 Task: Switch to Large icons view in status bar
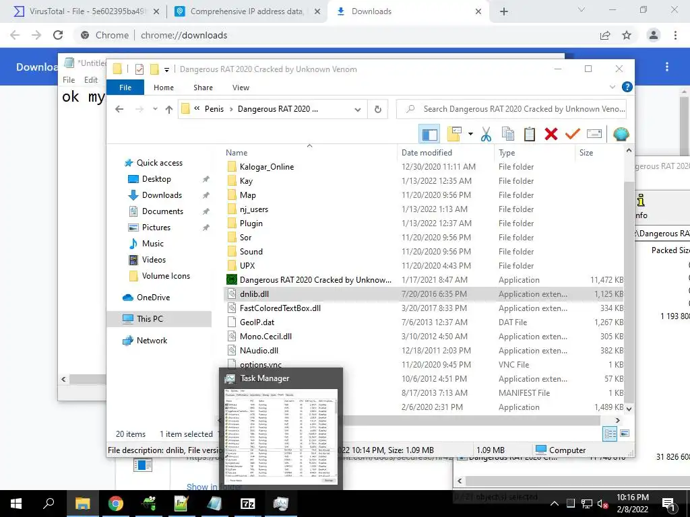click(x=625, y=434)
